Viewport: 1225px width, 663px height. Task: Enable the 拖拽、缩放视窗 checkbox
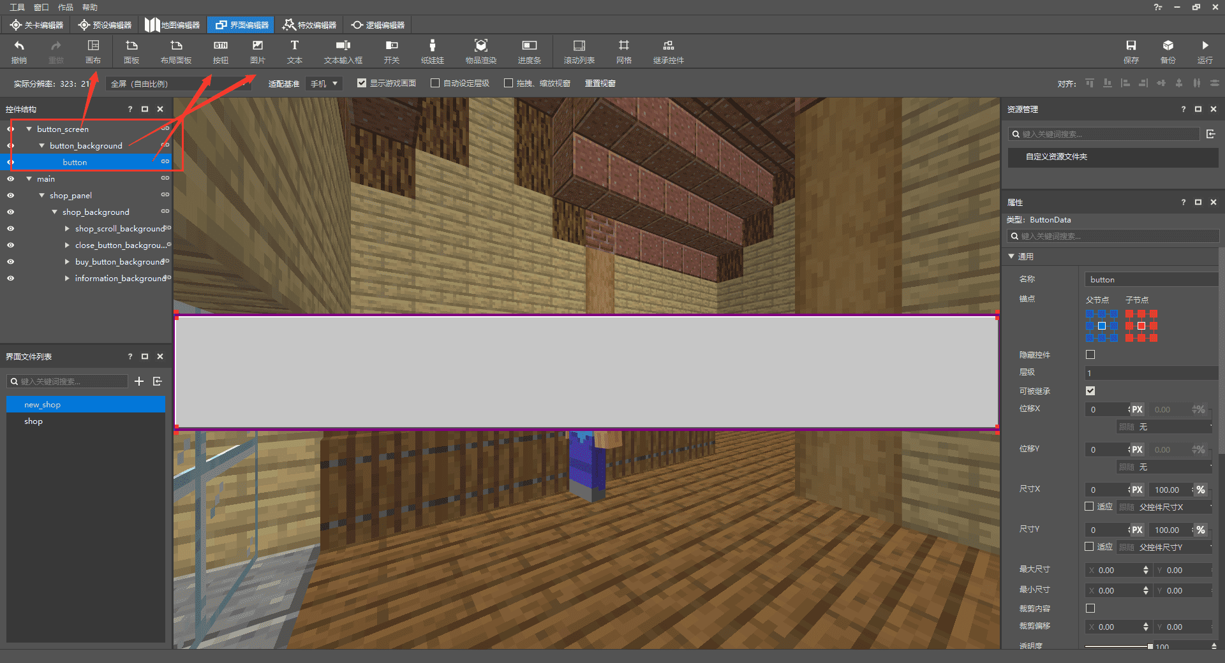click(509, 83)
